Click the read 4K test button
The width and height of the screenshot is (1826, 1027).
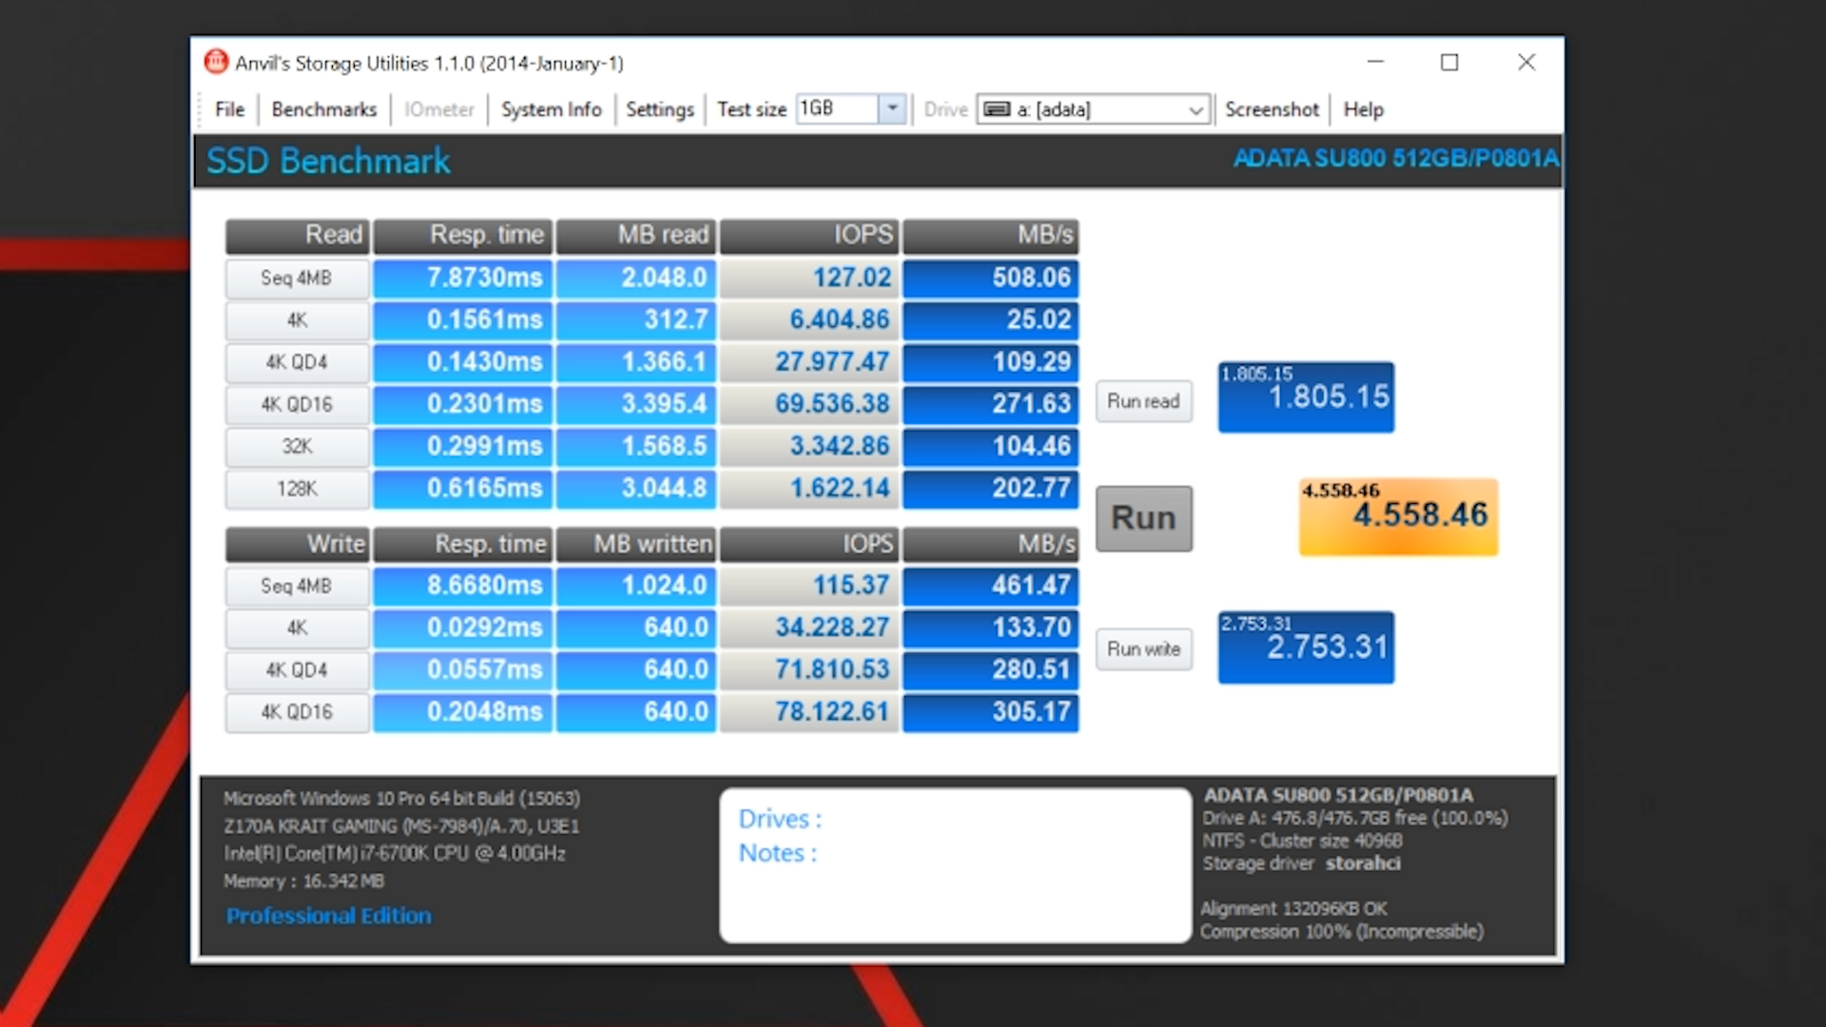tap(297, 320)
